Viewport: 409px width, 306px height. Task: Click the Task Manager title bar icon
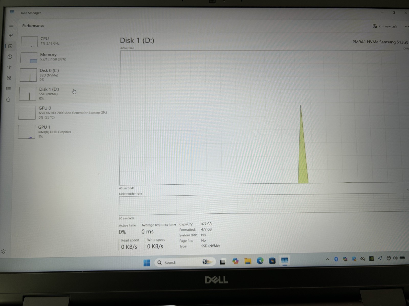tap(12, 12)
